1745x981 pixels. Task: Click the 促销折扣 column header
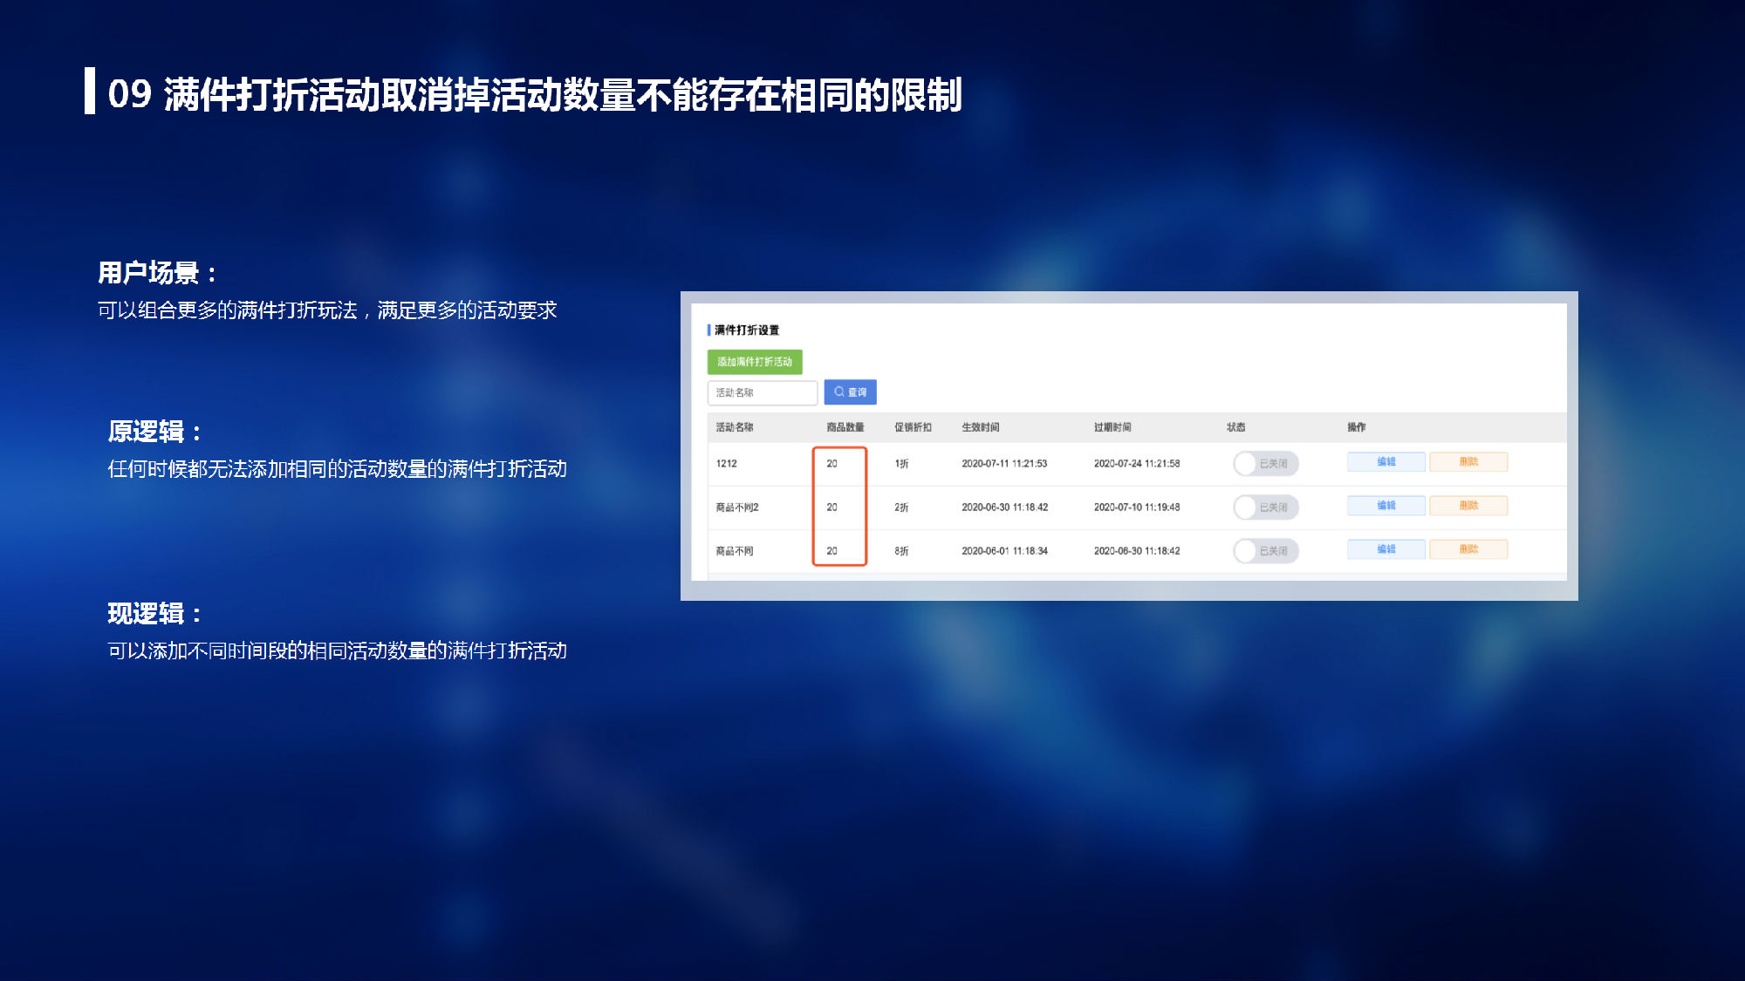pos(913,427)
